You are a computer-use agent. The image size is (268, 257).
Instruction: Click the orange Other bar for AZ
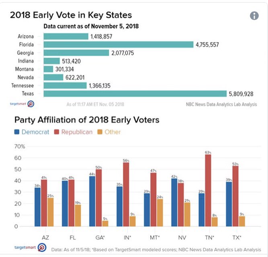[50, 212]
